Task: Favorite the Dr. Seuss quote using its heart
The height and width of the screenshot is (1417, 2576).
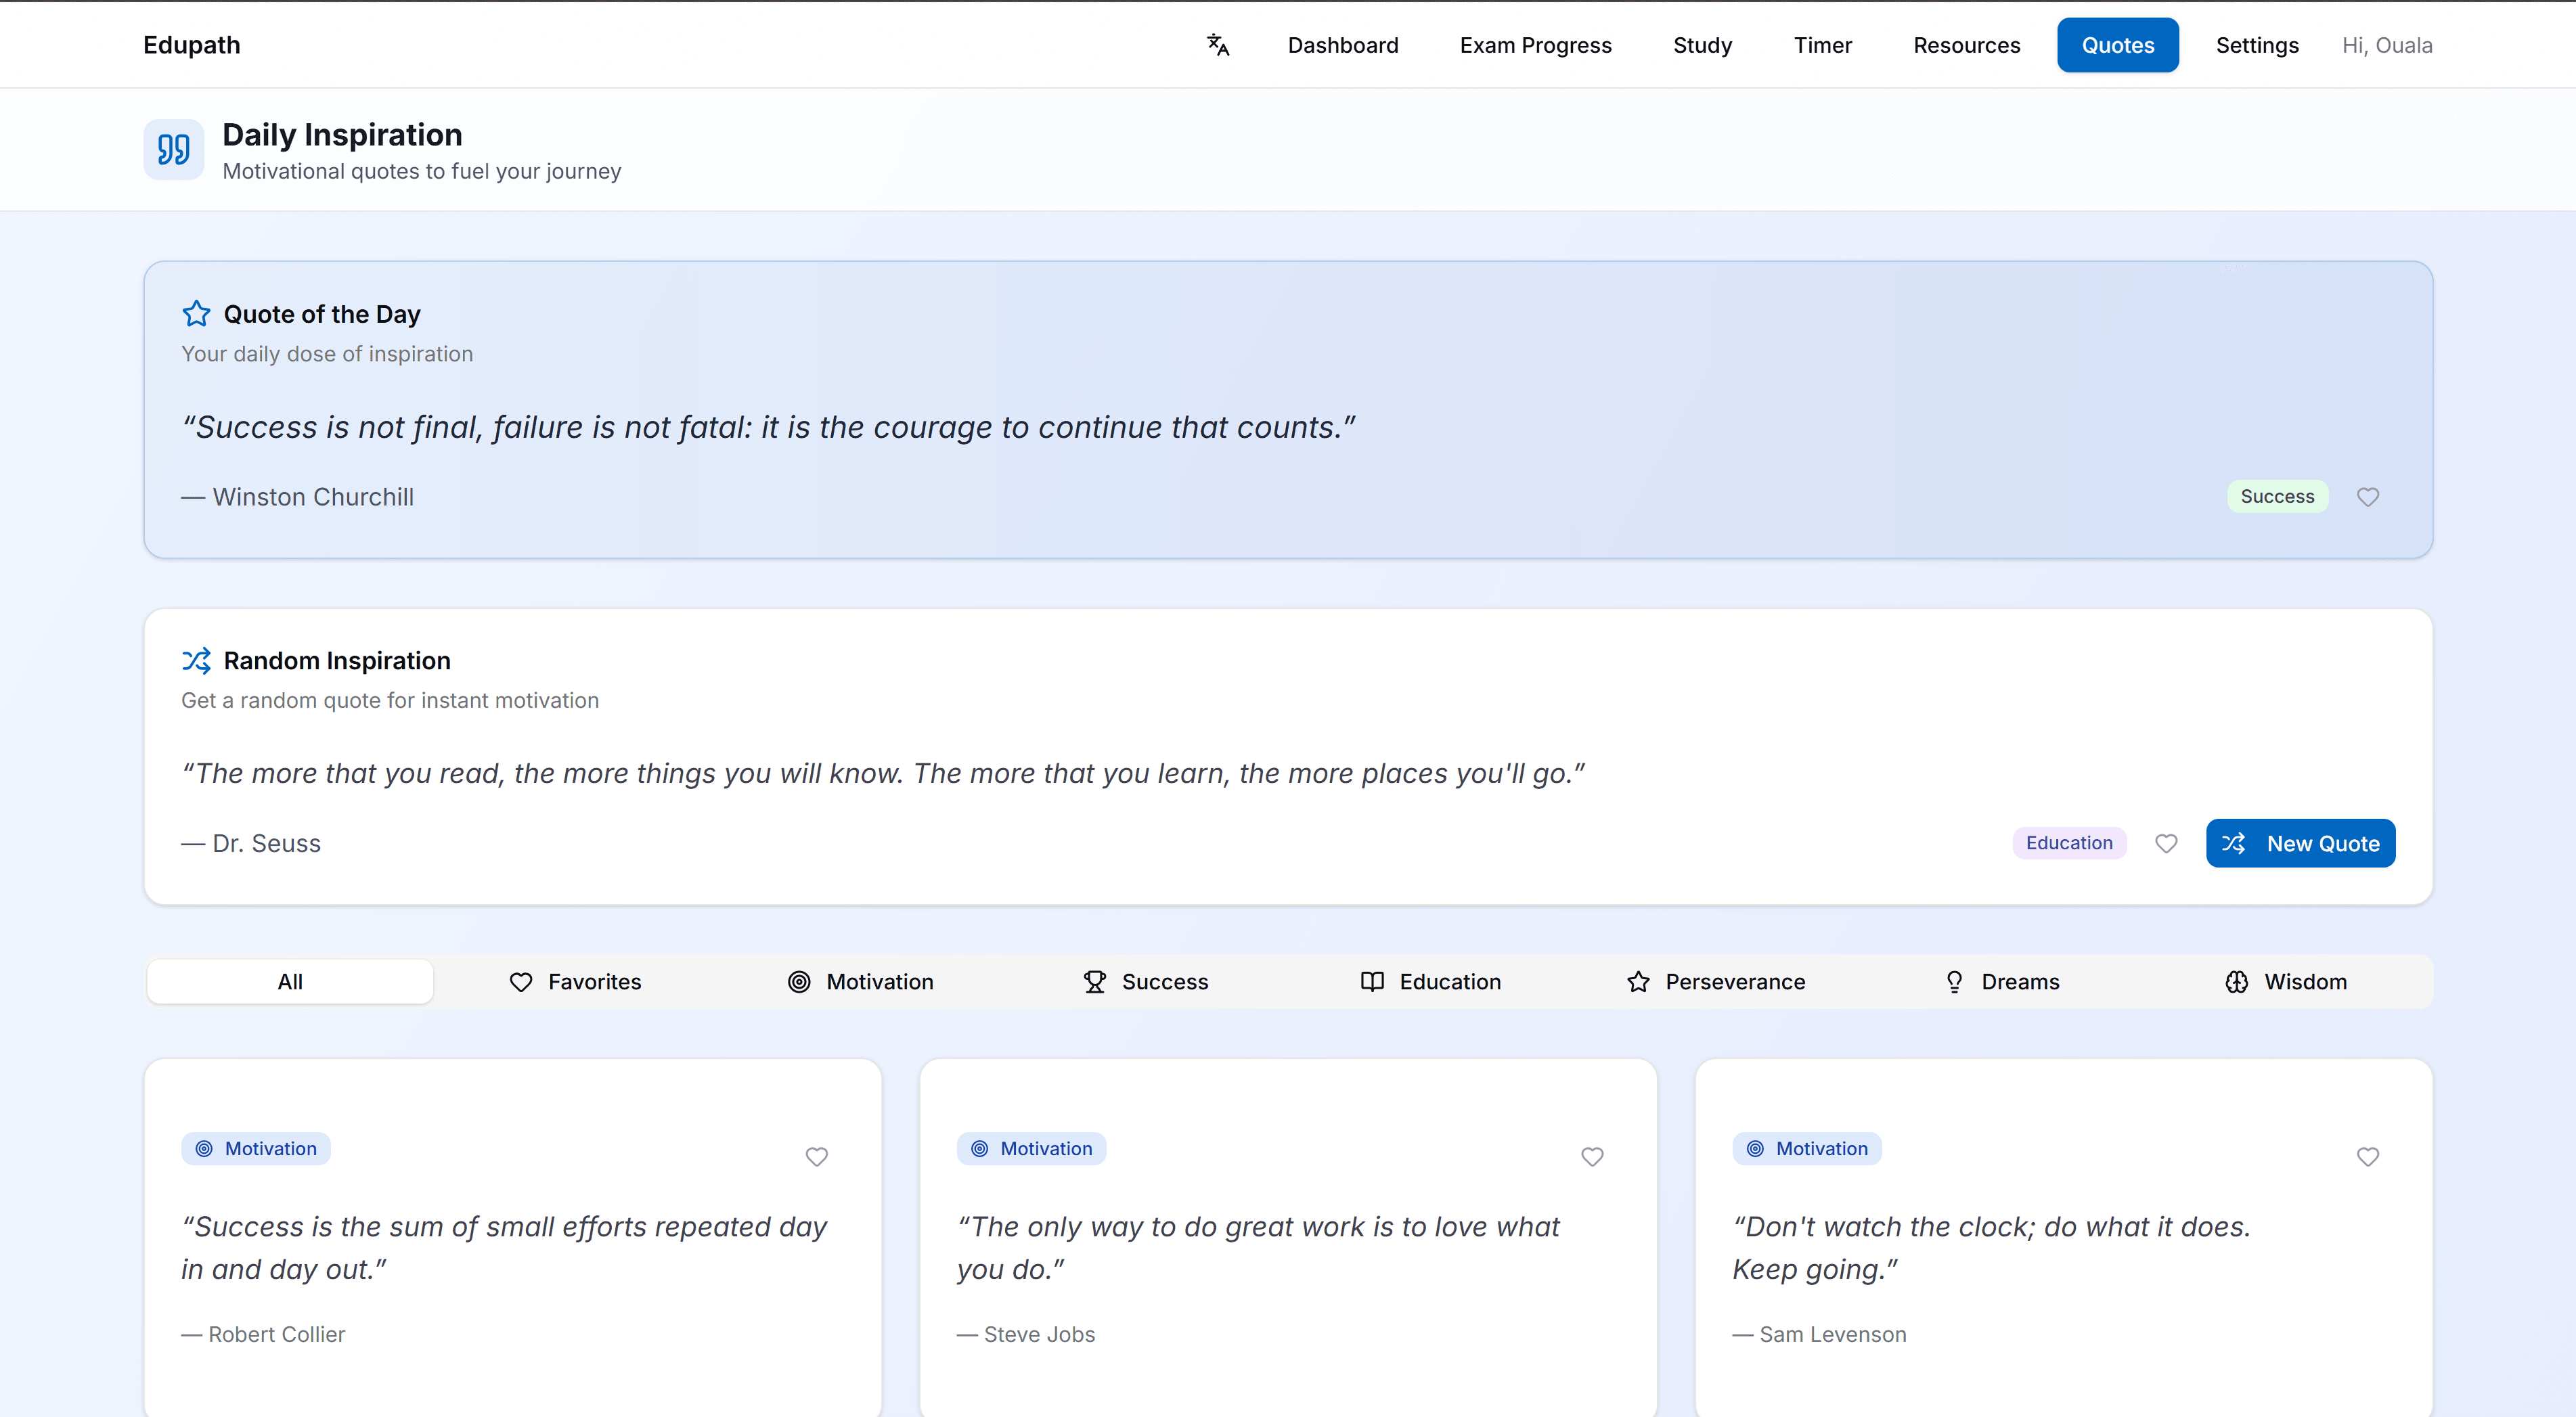Action: 2166,843
